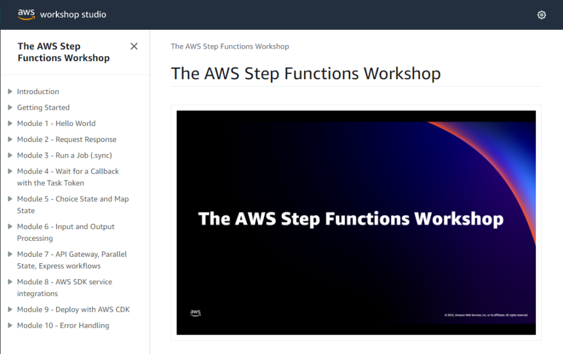The height and width of the screenshot is (354, 563).
Task: Click the breadcrumb The AWS Step Functions Workshop
Action: [230, 46]
